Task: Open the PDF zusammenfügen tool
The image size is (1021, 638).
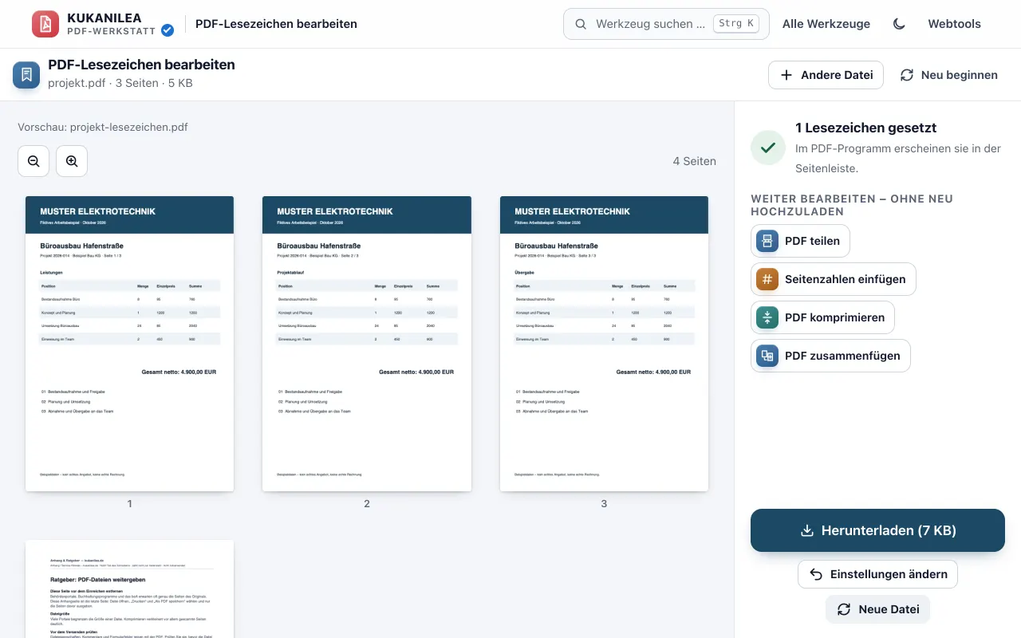Action: pyautogui.click(x=830, y=356)
